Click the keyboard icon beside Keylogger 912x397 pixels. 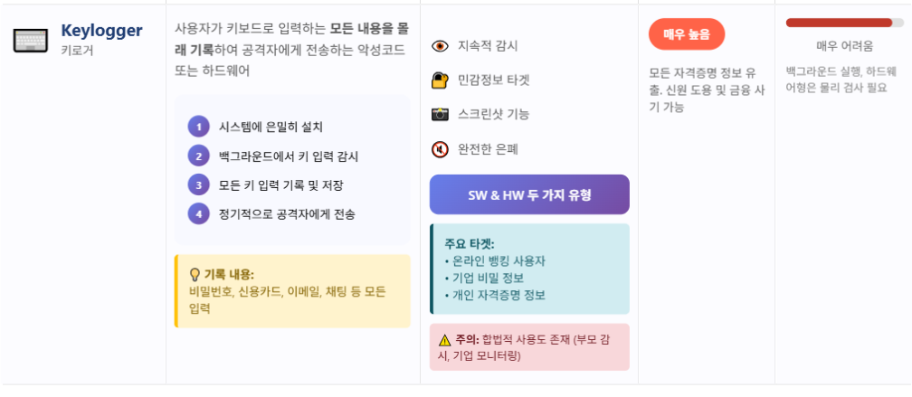click(31, 41)
